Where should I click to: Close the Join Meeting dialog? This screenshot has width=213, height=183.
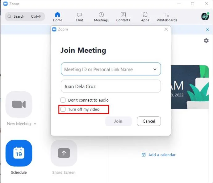coord(166,29)
